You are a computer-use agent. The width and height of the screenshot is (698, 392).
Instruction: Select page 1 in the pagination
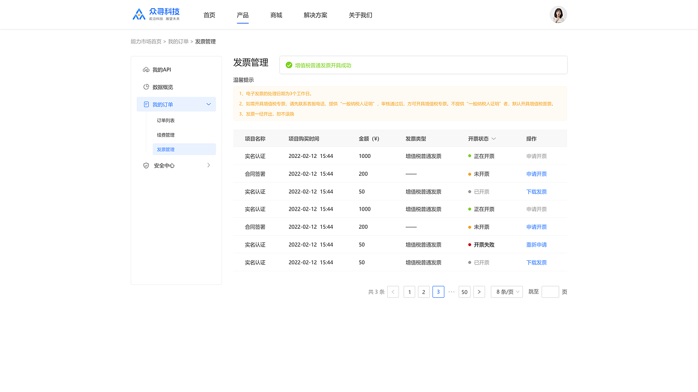point(409,292)
